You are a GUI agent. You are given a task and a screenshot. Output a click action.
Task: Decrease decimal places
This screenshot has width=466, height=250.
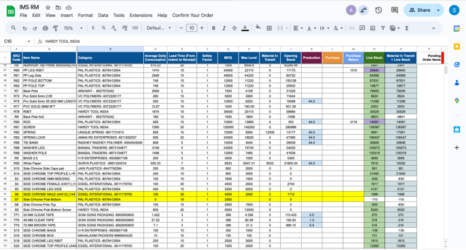coord(114,28)
